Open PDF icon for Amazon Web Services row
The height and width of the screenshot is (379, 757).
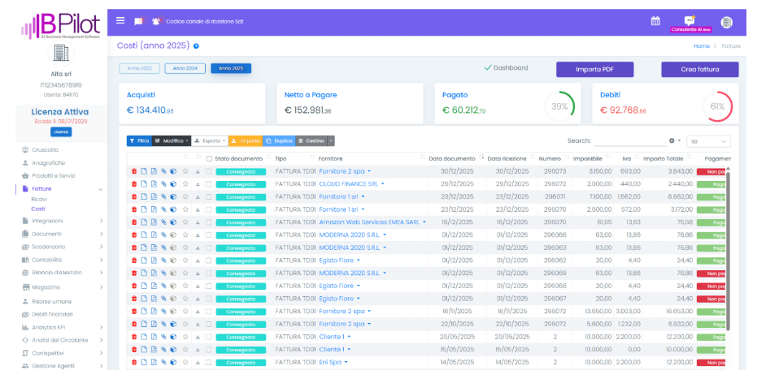click(x=153, y=222)
